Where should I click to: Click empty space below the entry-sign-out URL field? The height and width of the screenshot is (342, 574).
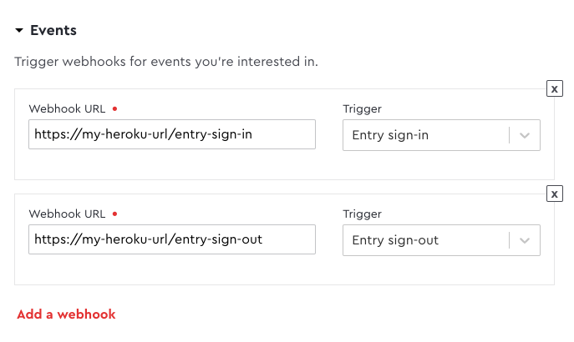point(172,269)
